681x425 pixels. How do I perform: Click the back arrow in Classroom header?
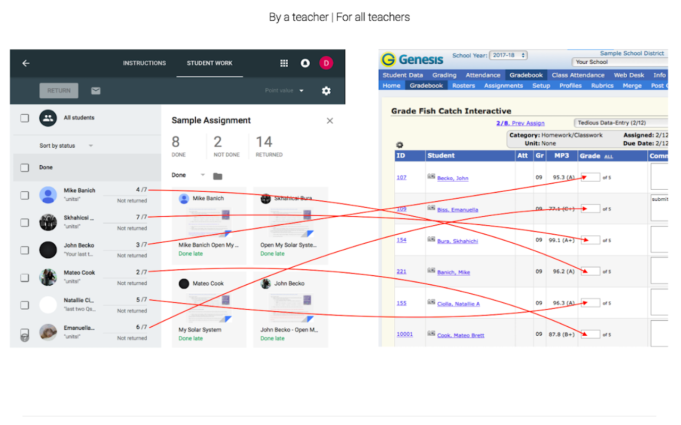(26, 63)
